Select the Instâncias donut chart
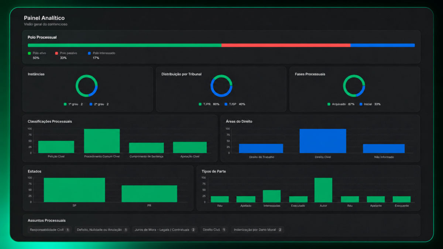The image size is (443, 249). 87,86
